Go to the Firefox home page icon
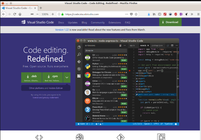The height and width of the screenshot is (140, 201). point(20,14)
